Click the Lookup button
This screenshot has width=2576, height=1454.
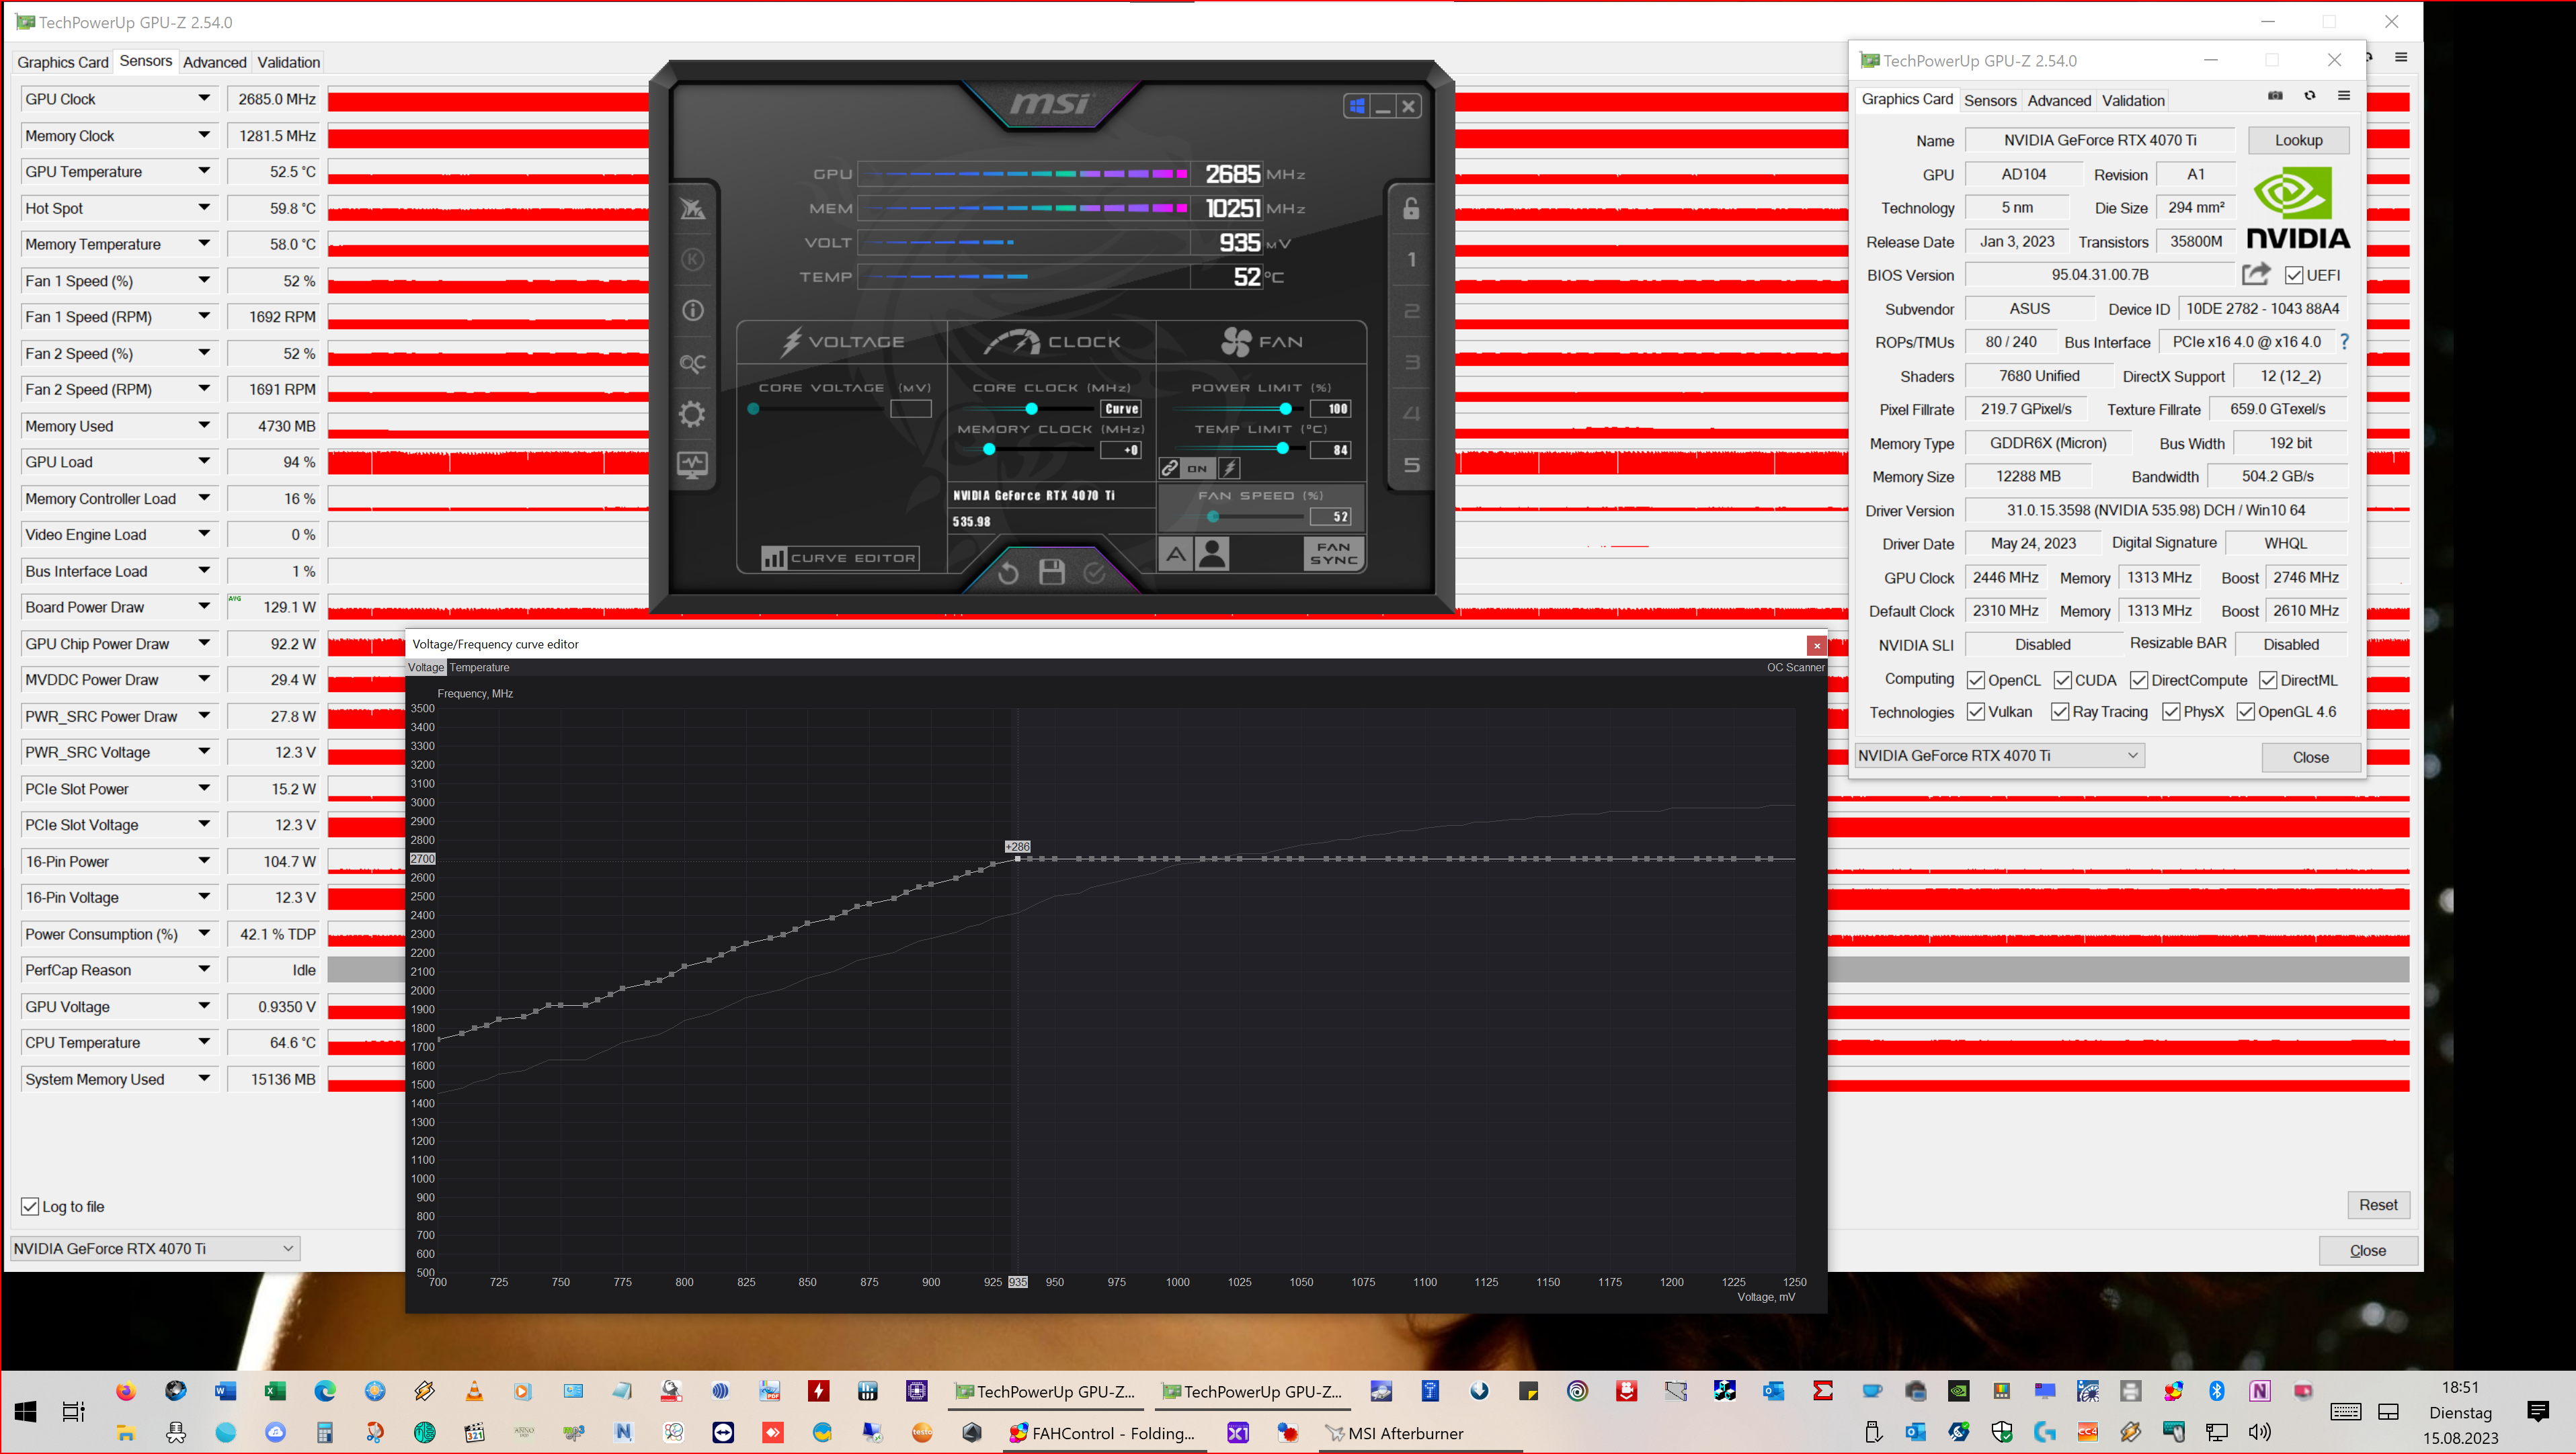[x=2298, y=140]
